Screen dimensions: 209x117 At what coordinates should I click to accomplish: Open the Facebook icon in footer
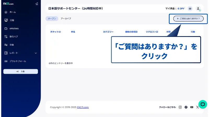click(186, 107)
